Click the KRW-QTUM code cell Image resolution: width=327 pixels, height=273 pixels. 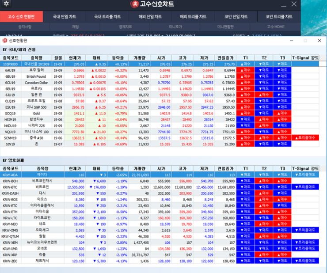tap(11, 236)
